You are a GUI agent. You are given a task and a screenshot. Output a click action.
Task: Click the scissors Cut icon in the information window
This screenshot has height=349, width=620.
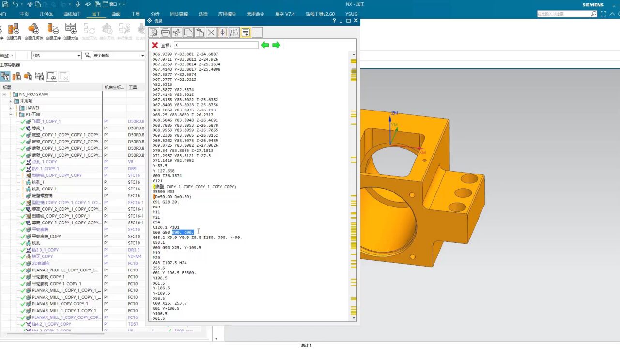(x=177, y=32)
